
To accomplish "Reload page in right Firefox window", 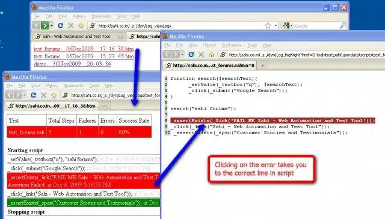I will click(x=191, y=55).
